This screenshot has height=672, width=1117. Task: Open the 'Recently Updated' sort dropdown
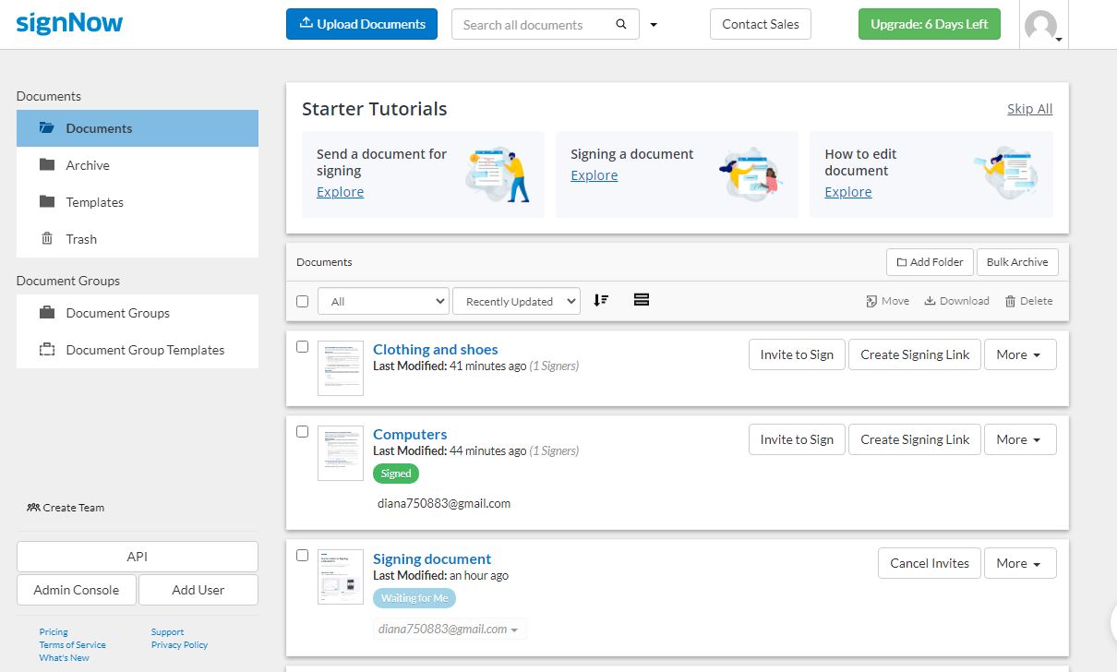point(516,301)
